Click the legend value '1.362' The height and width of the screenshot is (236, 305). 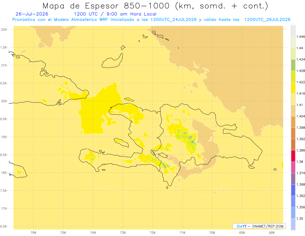(301, 196)
